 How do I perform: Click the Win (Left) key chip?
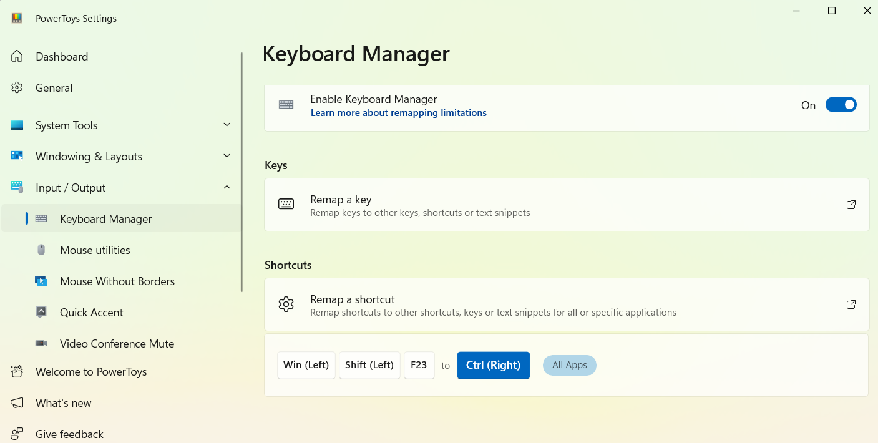[x=306, y=365]
